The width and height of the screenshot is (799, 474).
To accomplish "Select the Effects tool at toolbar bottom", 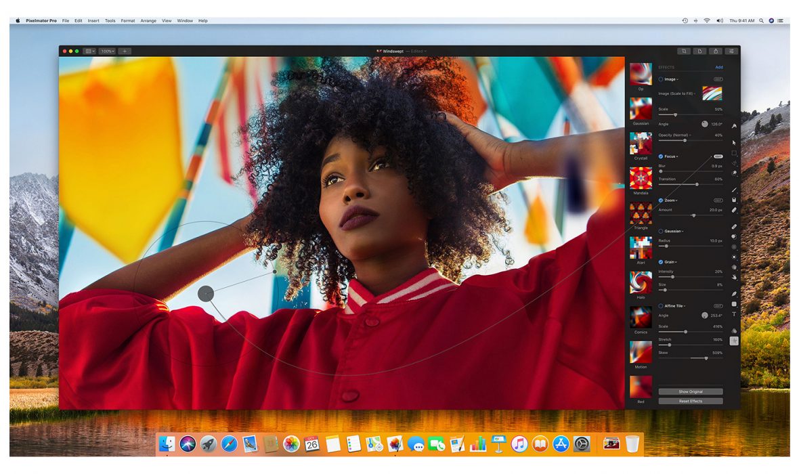I will point(734,341).
